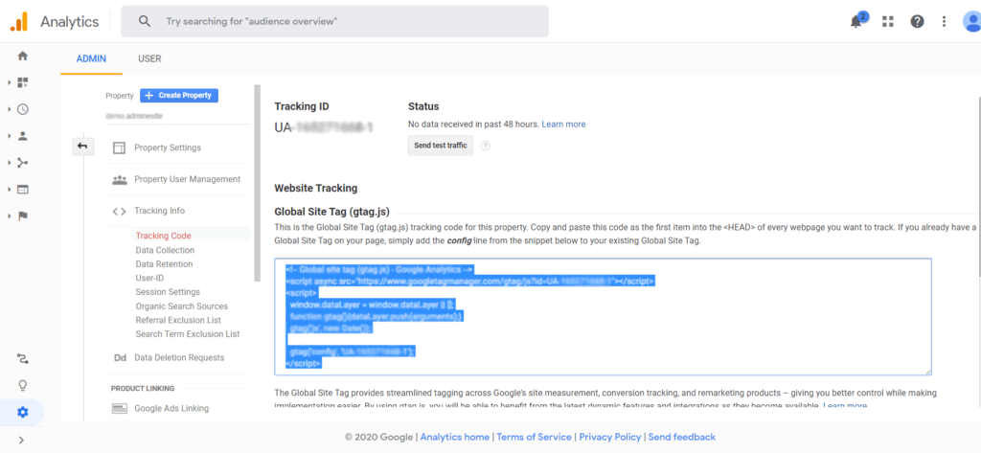Expand the Customization sidebar arrow
Screen dimensions: 981x453
pos(9,82)
